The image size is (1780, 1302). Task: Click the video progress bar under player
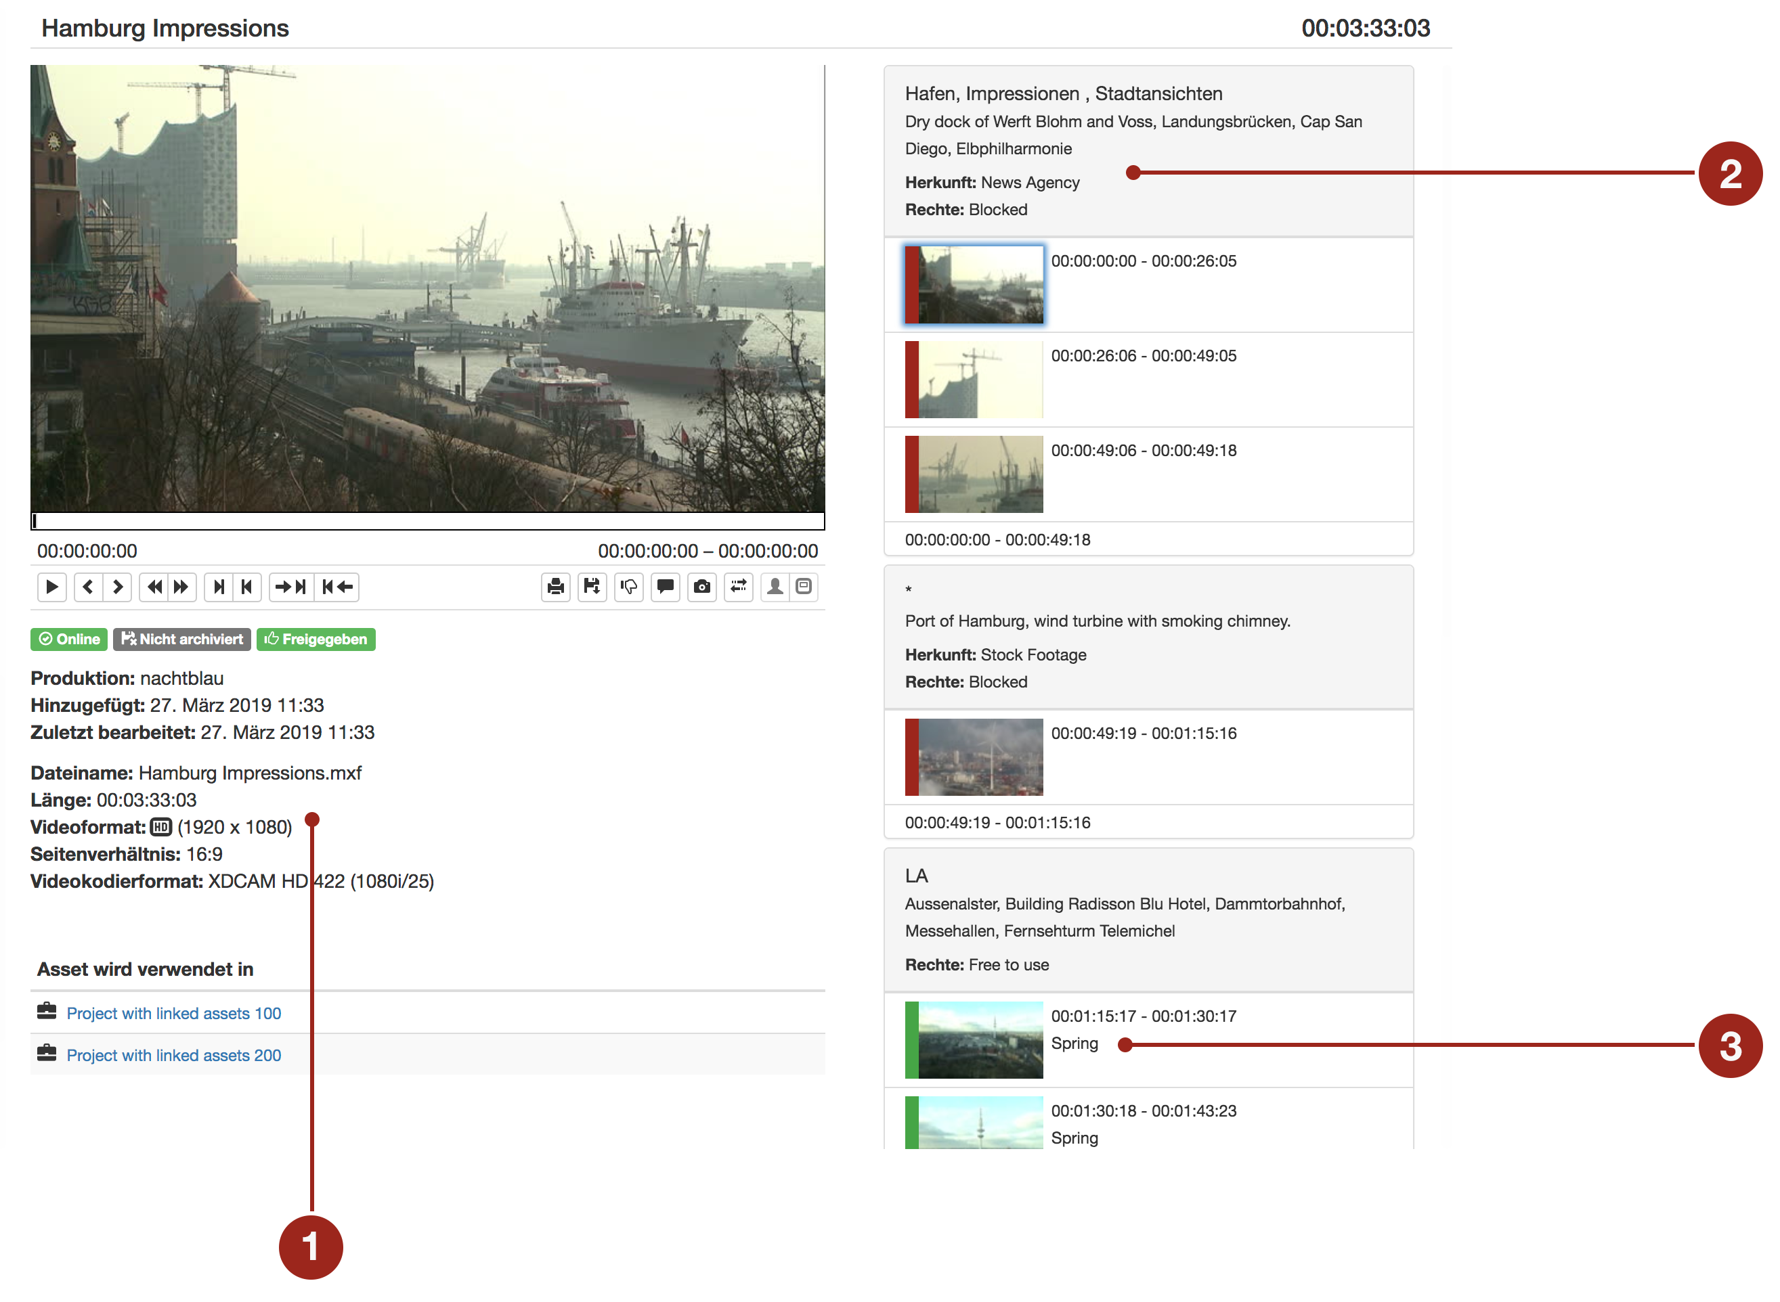point(427,521)
